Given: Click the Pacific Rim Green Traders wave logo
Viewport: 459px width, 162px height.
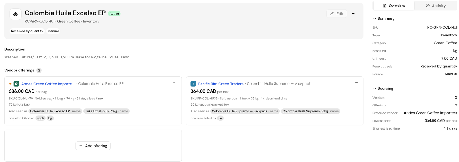Looking at the screenshot, I should [193, 84].
